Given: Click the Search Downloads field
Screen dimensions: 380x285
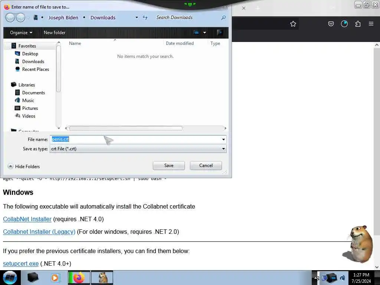Looking at the screenshot, I should pyautogui.click(x=187, y=17).
